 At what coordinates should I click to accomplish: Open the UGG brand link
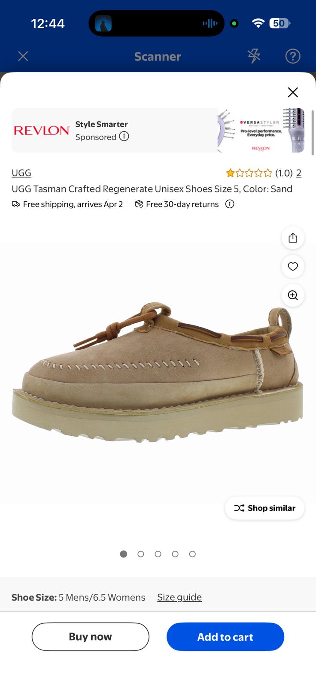[21, 173]
